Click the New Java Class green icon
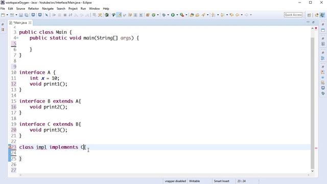The image size is (327, 184). click(154, 15)
